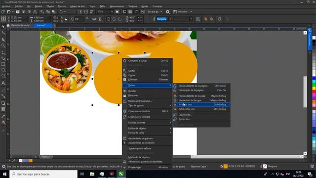316x178 pixels.
Task: Click the Windows taskbar search box
Action: point(43,174)
